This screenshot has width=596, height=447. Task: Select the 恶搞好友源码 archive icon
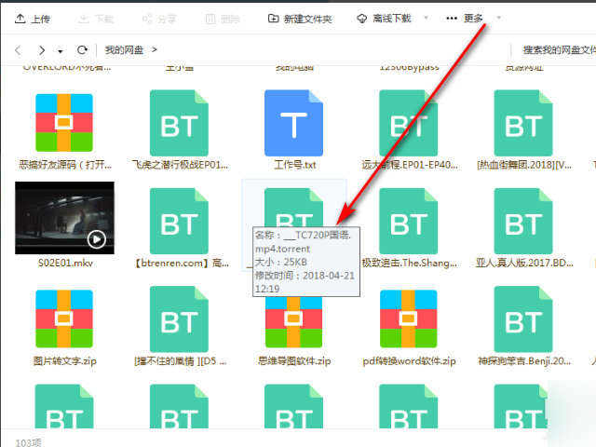click(64, 123)
